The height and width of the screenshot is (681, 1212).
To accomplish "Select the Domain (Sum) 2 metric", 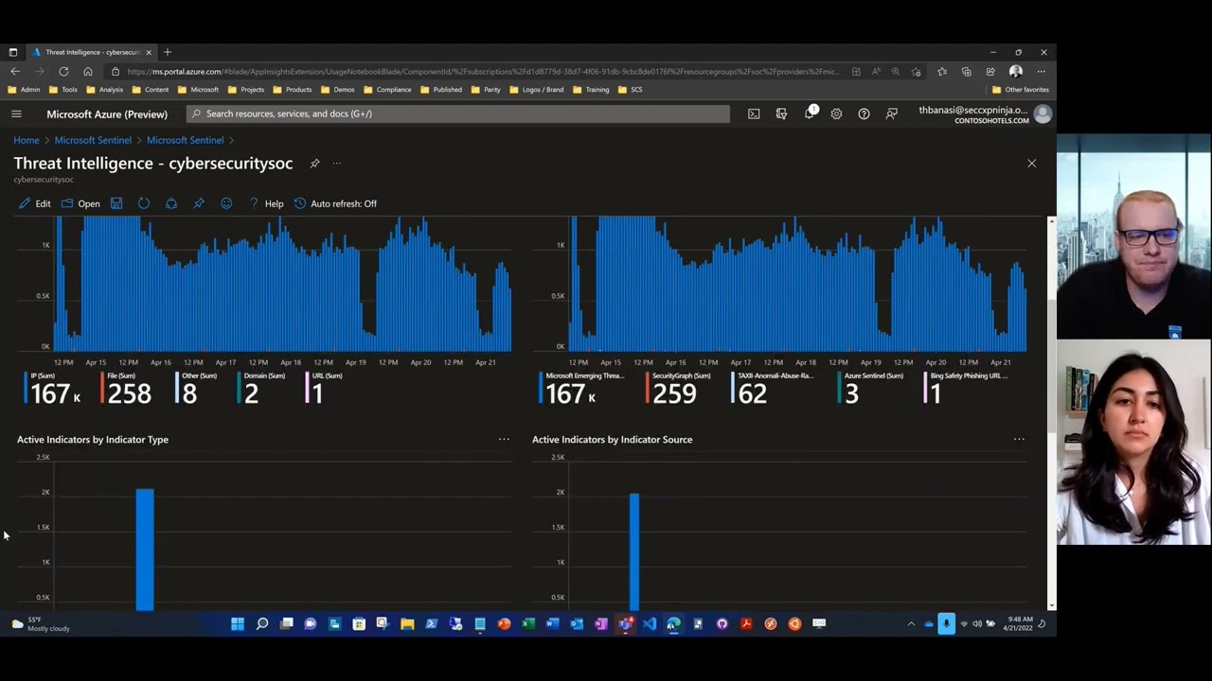I will 261,388.
